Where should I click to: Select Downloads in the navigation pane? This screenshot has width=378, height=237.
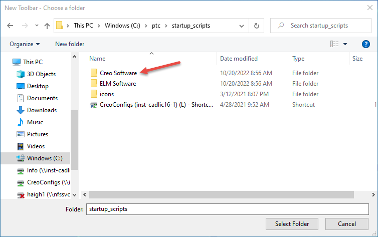[x=42, y=110]
